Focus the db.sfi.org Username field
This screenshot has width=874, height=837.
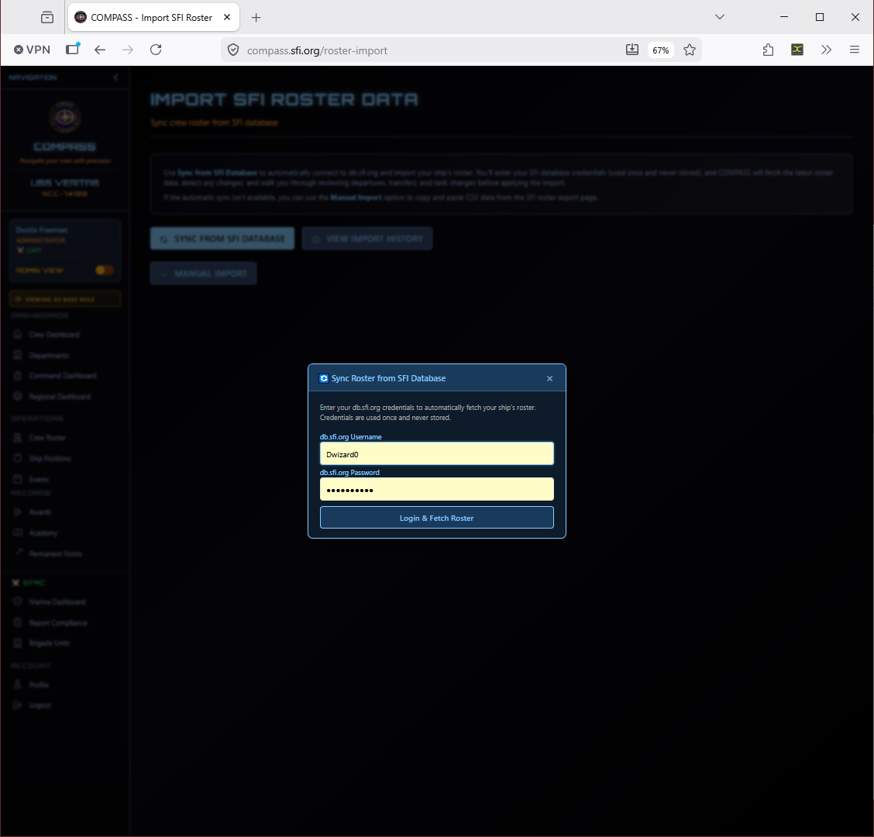pos(436,454)
